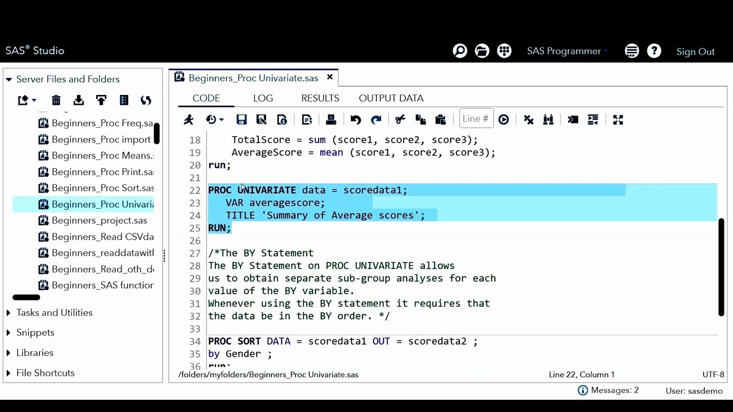Delete selected file with trash icon

click(56, 100)
